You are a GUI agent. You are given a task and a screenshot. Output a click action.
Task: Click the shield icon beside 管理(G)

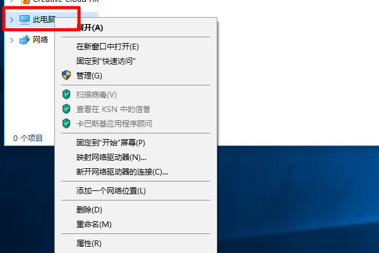coord(66,75)
